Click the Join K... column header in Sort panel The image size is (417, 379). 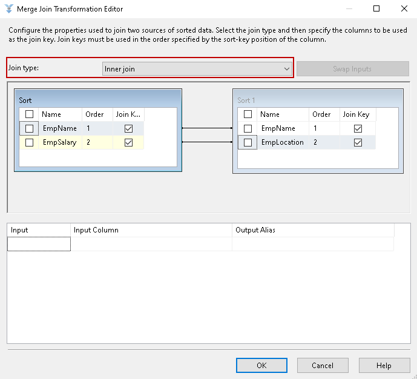(128, 114)
